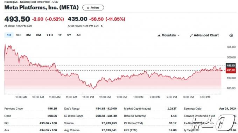The height and width of the screenshot is (133, 238).
Task: Click the chart settings gear icon
Action: pos(231,35)
